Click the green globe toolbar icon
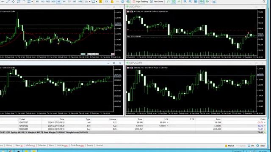Image resolution: width=271 pixels, height=152 pixels. (x=128, y=2)
